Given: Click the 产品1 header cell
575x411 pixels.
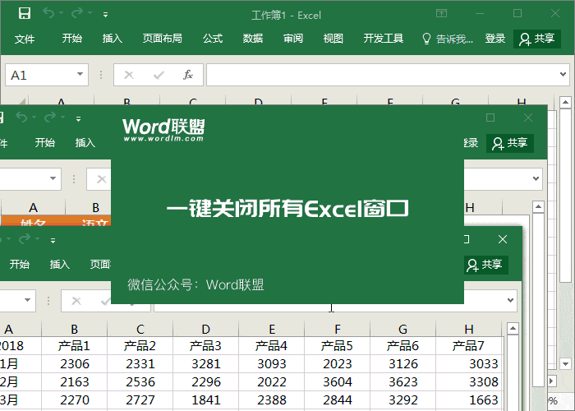Looking at the screenshot, I should coord(75,346).
